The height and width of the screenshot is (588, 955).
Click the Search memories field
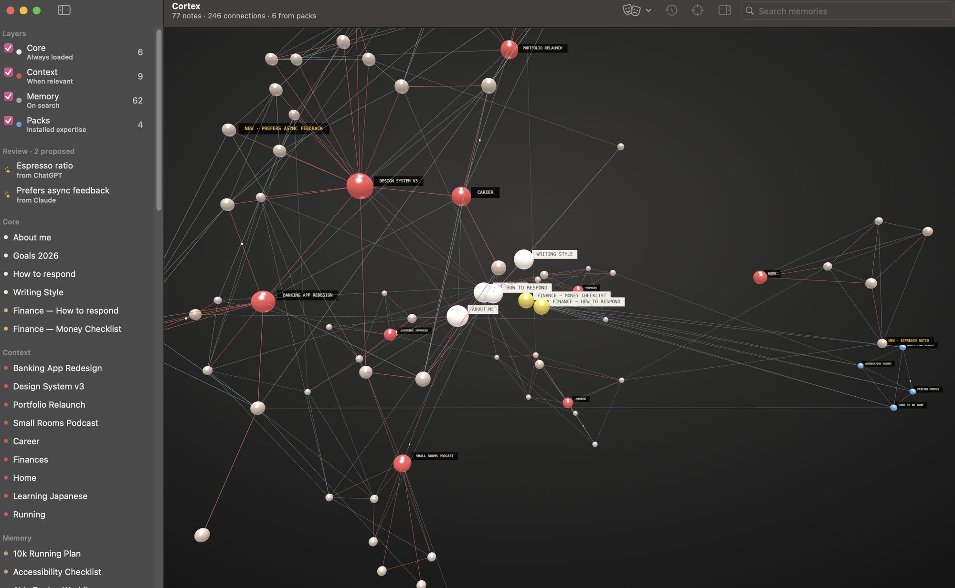847,11
